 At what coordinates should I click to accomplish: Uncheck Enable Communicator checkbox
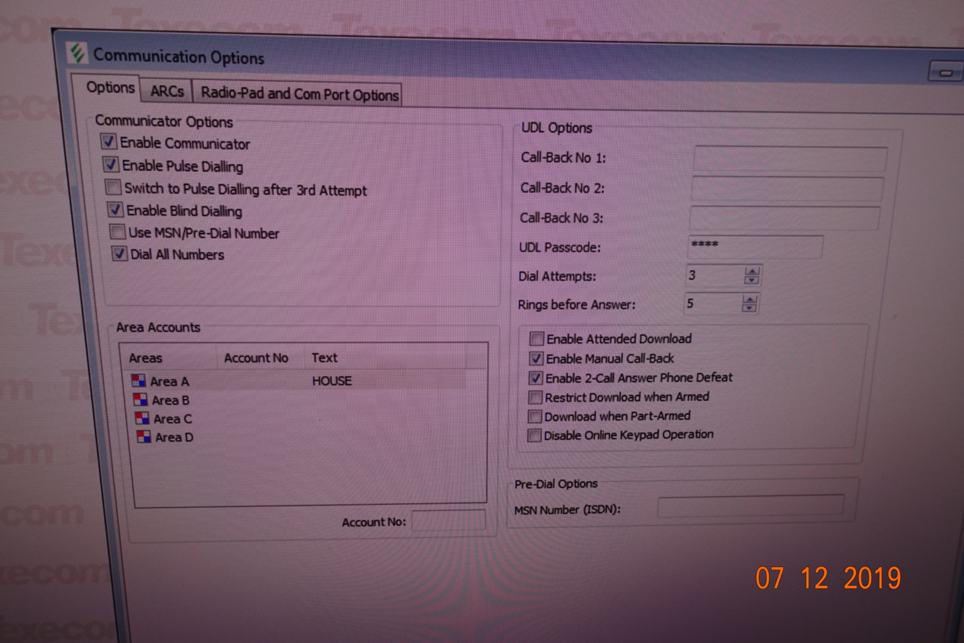tap(109, 142)
